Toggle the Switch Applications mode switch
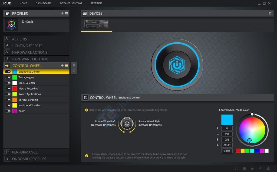 pos(8,94)
